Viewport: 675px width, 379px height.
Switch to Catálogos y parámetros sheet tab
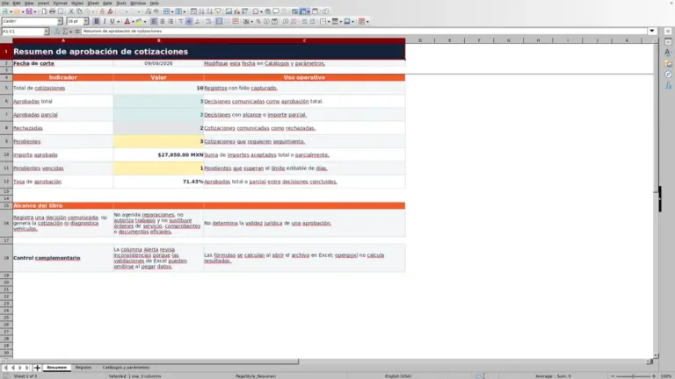point(126,368)
